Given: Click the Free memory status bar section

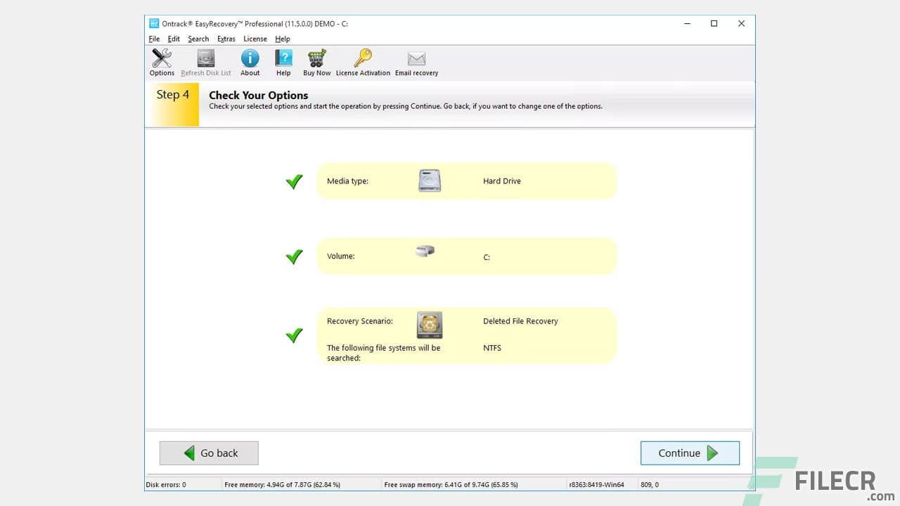Looking at the screenshot, I should click(281, 484).
